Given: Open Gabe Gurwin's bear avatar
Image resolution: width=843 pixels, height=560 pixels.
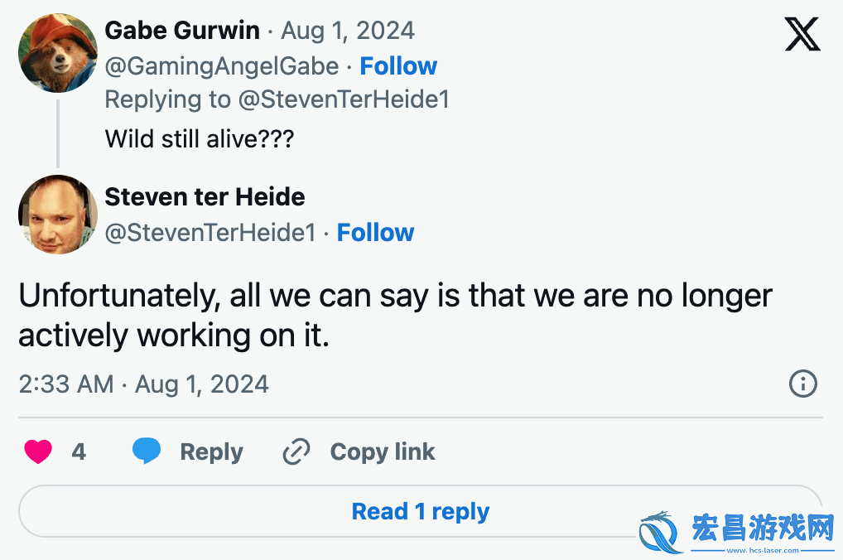Looking at the screenshot, I should pos(57,53).
